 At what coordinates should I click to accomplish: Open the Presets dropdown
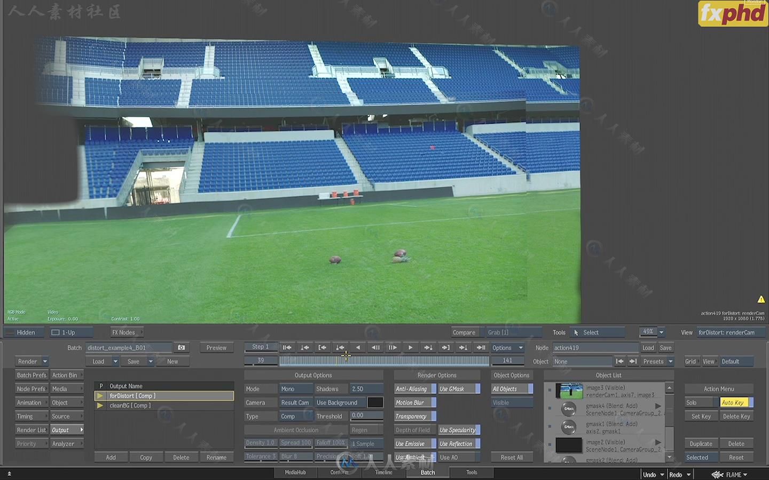(x=657, y=362)
